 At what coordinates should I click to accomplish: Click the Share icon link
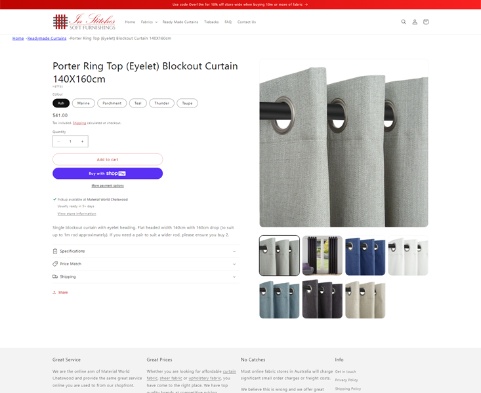pos(60,292)
